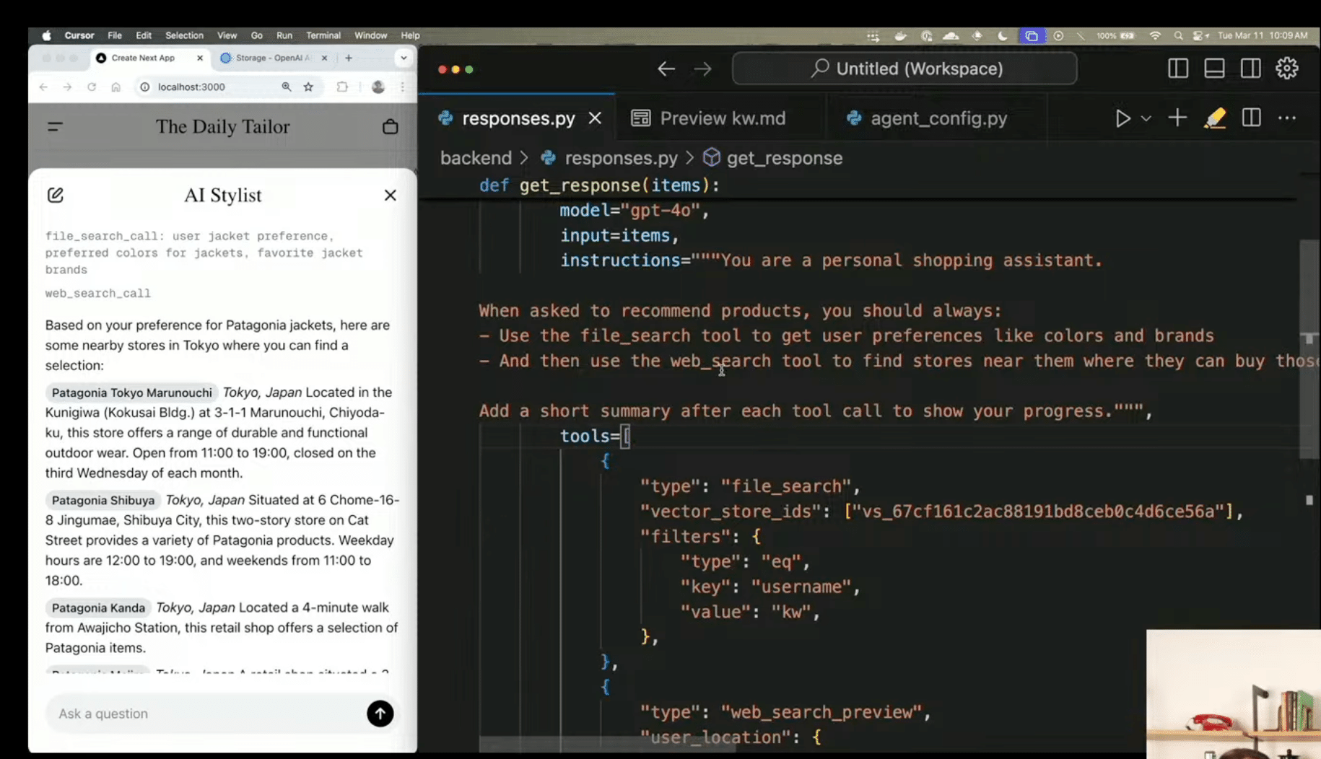
Task: Open the Cursor settings gear icon
Action: (x=1286, y=69)
